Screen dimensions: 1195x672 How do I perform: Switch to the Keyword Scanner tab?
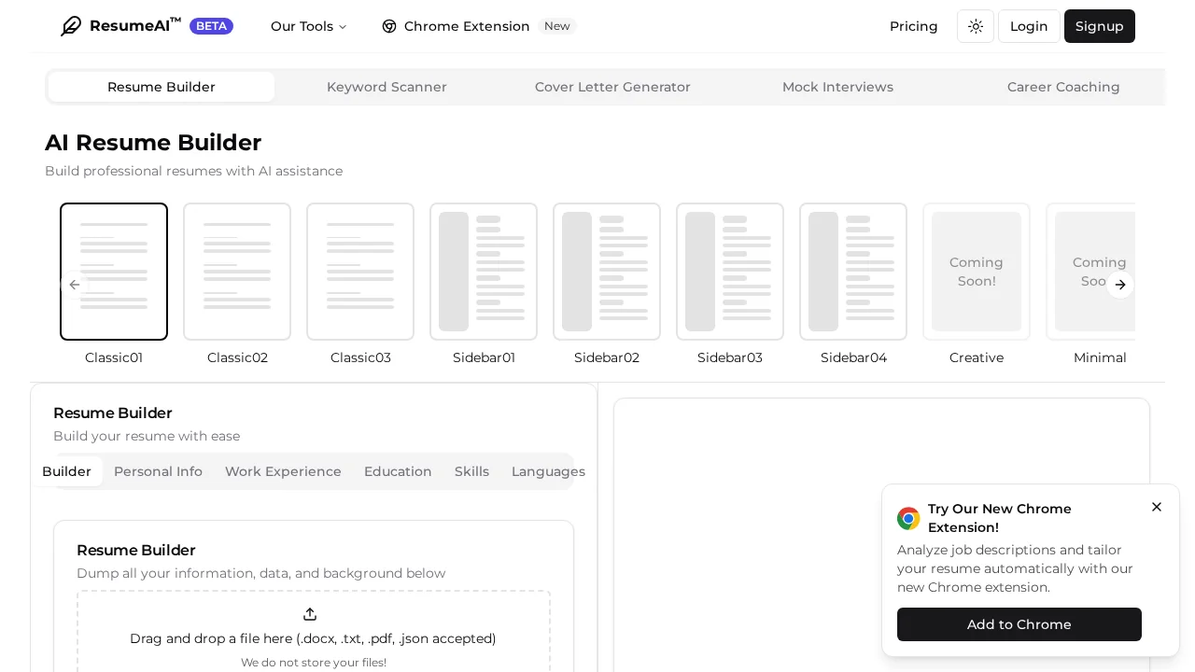[x=387, y=87]
